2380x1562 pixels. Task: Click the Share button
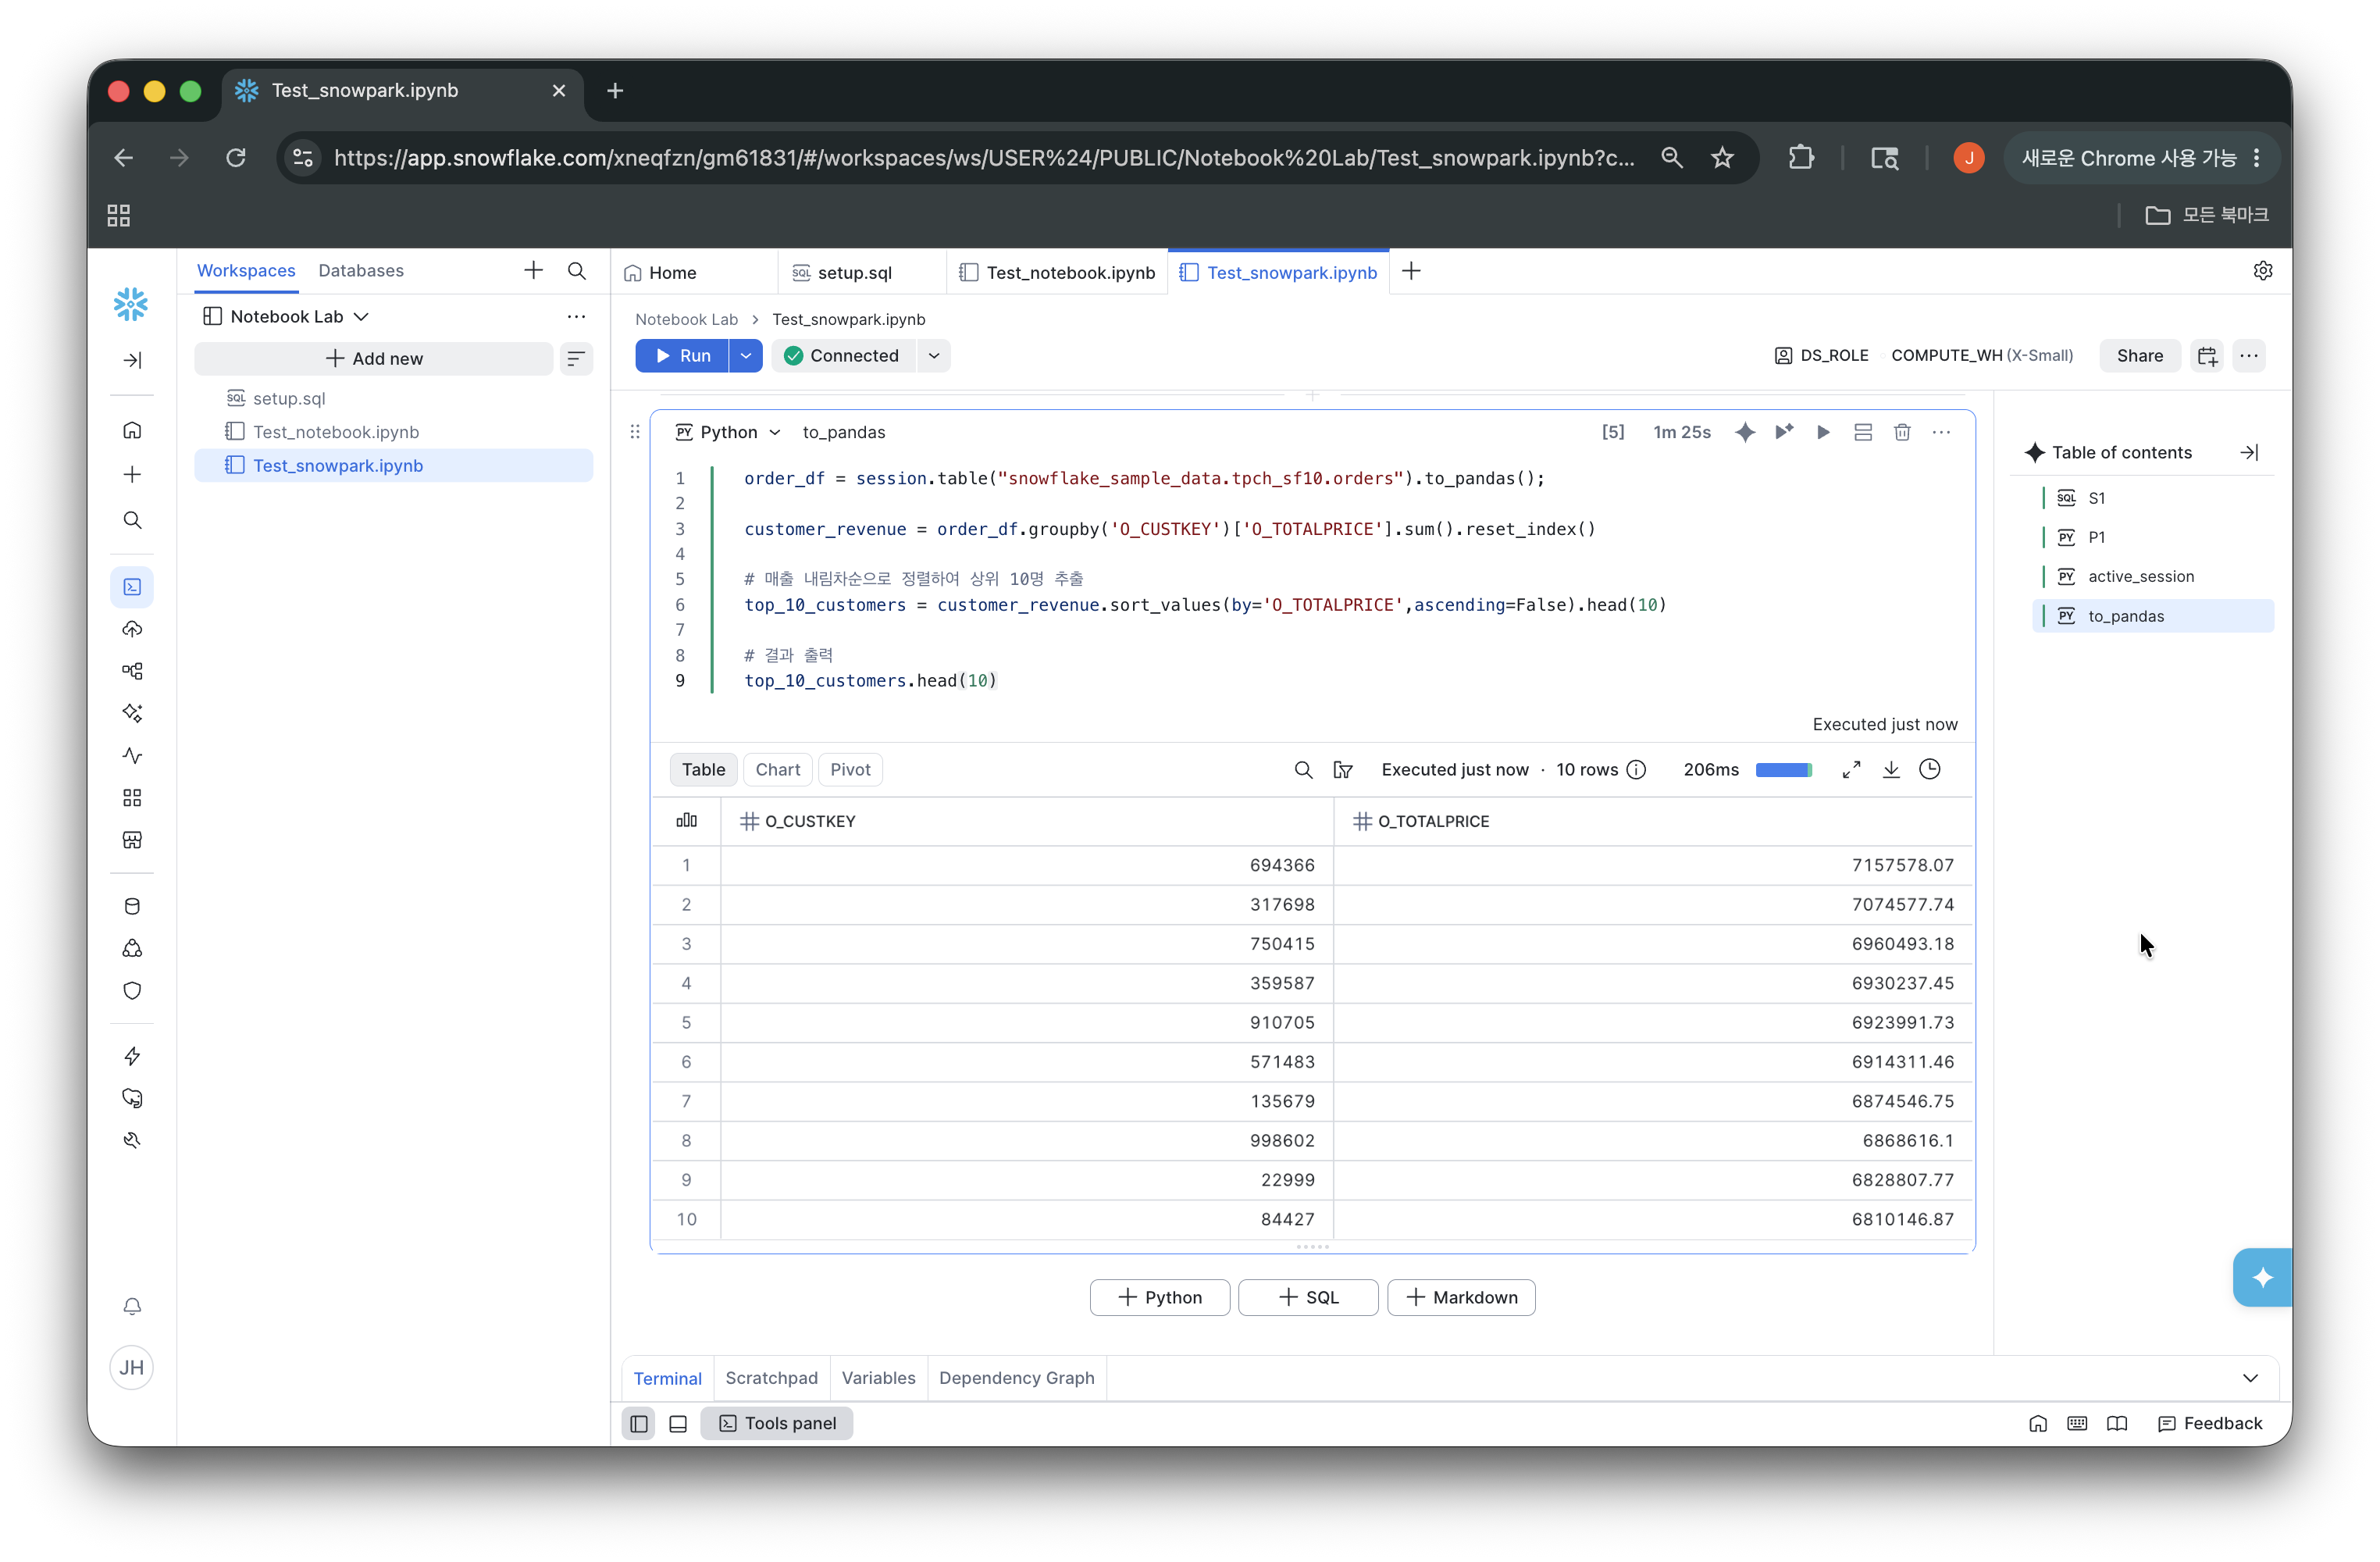click(2140, 356)
